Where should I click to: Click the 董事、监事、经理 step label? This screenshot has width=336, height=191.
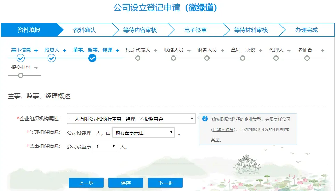coord(92,50)
